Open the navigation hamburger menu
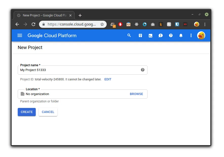Screen dimensions: 224x157 pyautogui.click(x=20, y=35)
